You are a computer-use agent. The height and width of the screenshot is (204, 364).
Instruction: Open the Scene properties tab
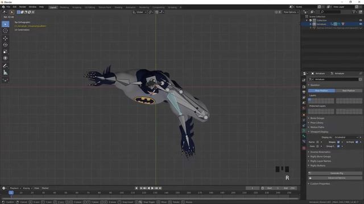(x=304, y=103)
